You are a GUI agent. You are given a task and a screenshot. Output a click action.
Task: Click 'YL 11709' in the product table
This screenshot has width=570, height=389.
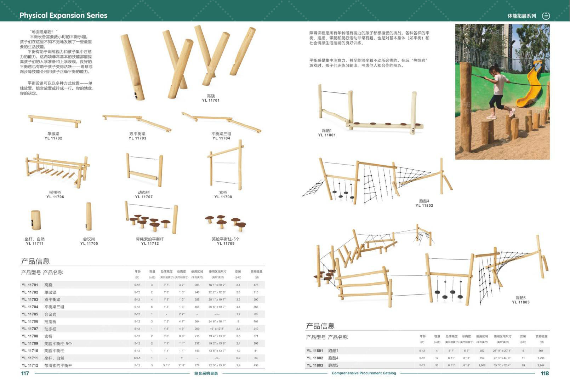[30, 343]
